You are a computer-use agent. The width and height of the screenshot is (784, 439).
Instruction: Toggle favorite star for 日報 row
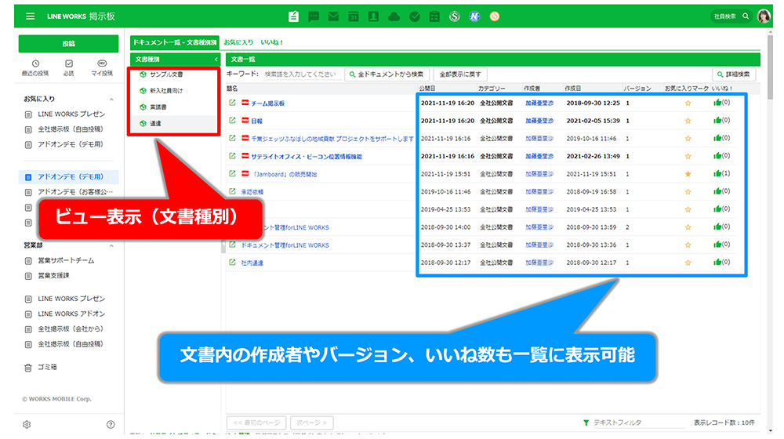[688, 121]
